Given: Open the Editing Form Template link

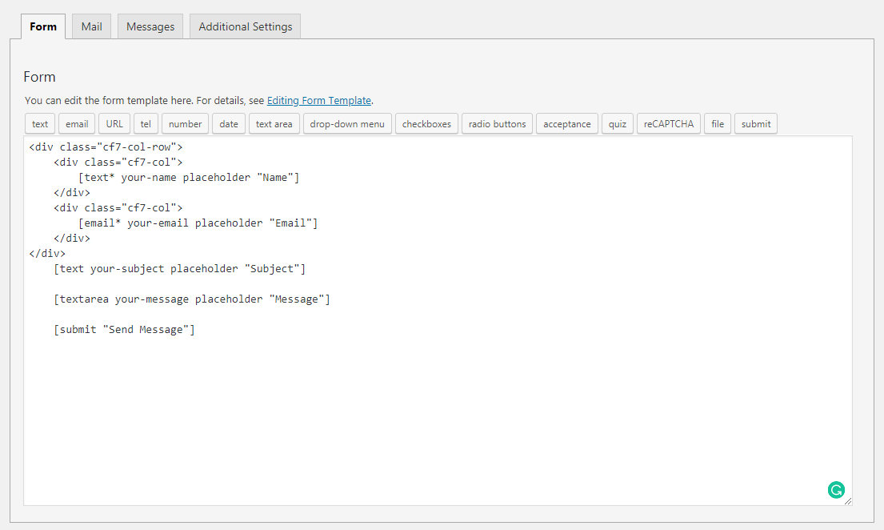Looking at the screenshot, I should pyautogui.click(x=318, y=100).
